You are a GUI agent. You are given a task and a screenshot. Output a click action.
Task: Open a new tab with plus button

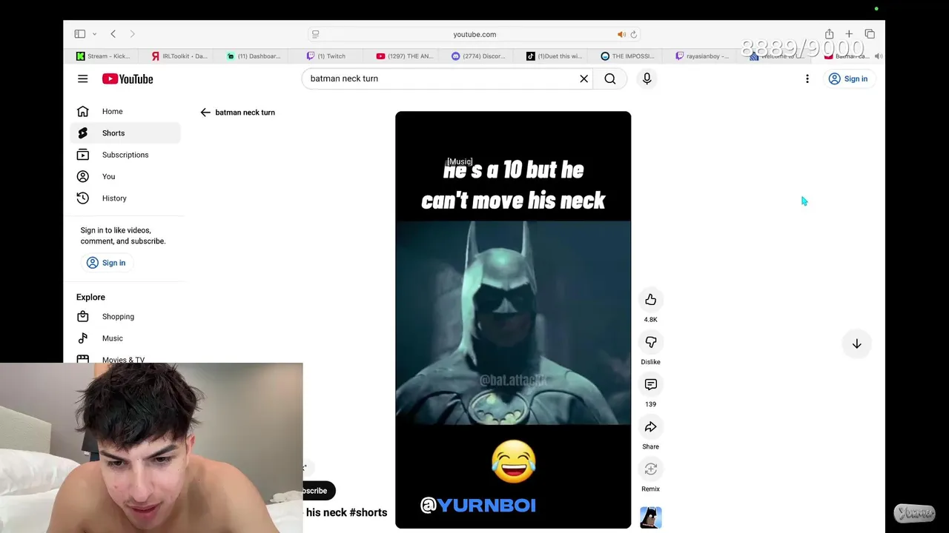click(x=849, y=34)
